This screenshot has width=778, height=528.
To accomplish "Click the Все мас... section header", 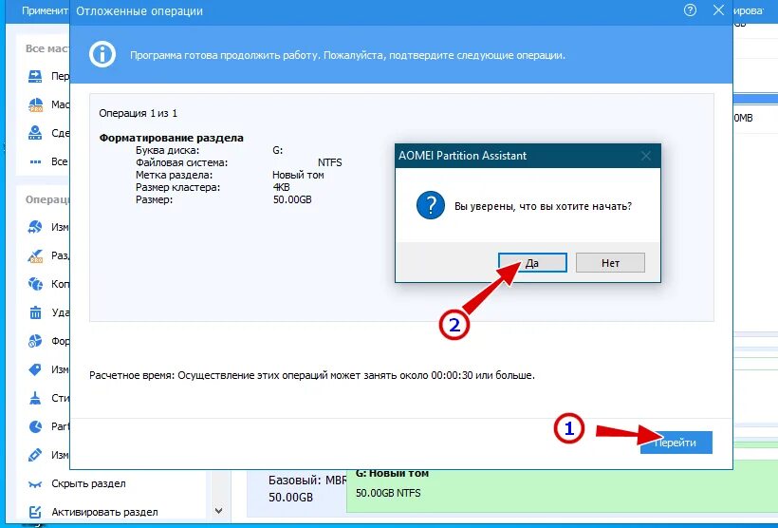I will tap(47, 48).
